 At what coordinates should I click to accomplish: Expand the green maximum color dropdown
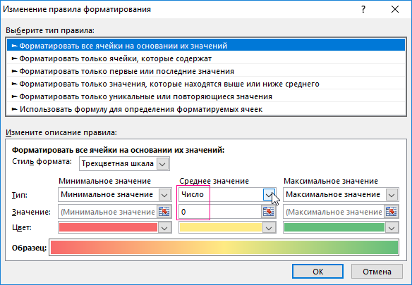pos(392,228)
